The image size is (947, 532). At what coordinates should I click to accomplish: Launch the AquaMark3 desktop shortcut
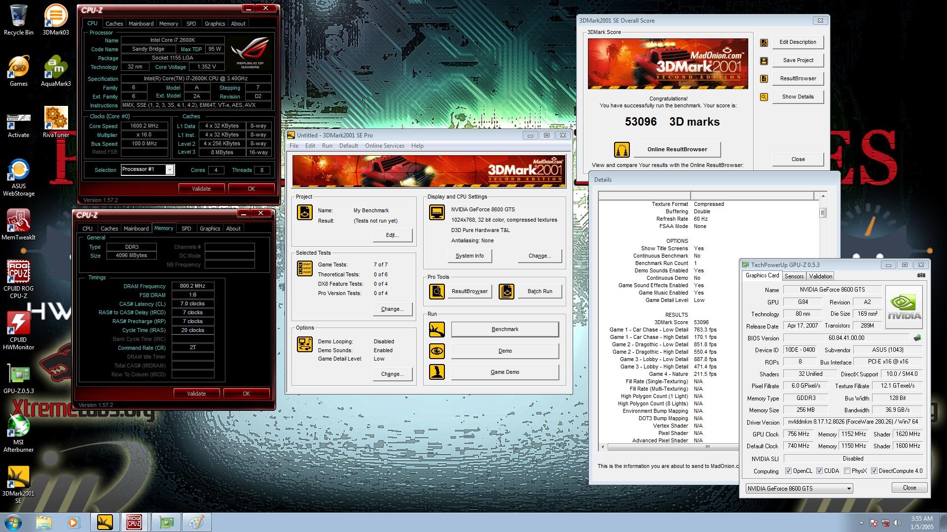pos(56,71)
